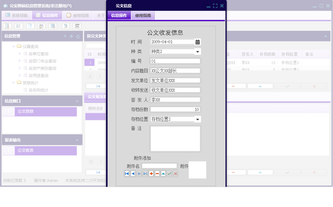Confirm the record with the green check icon

pos(169,173)
